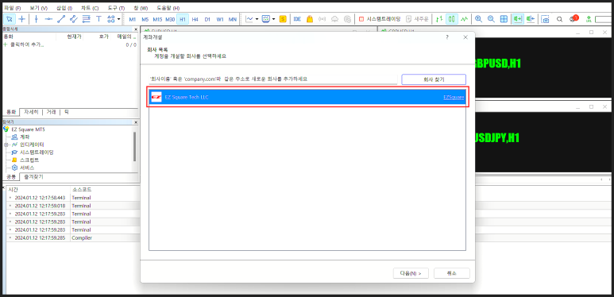The height and width of the screenshot is (297, 614).
Task: Open the shapes objects tool
Action: point(111,19)
